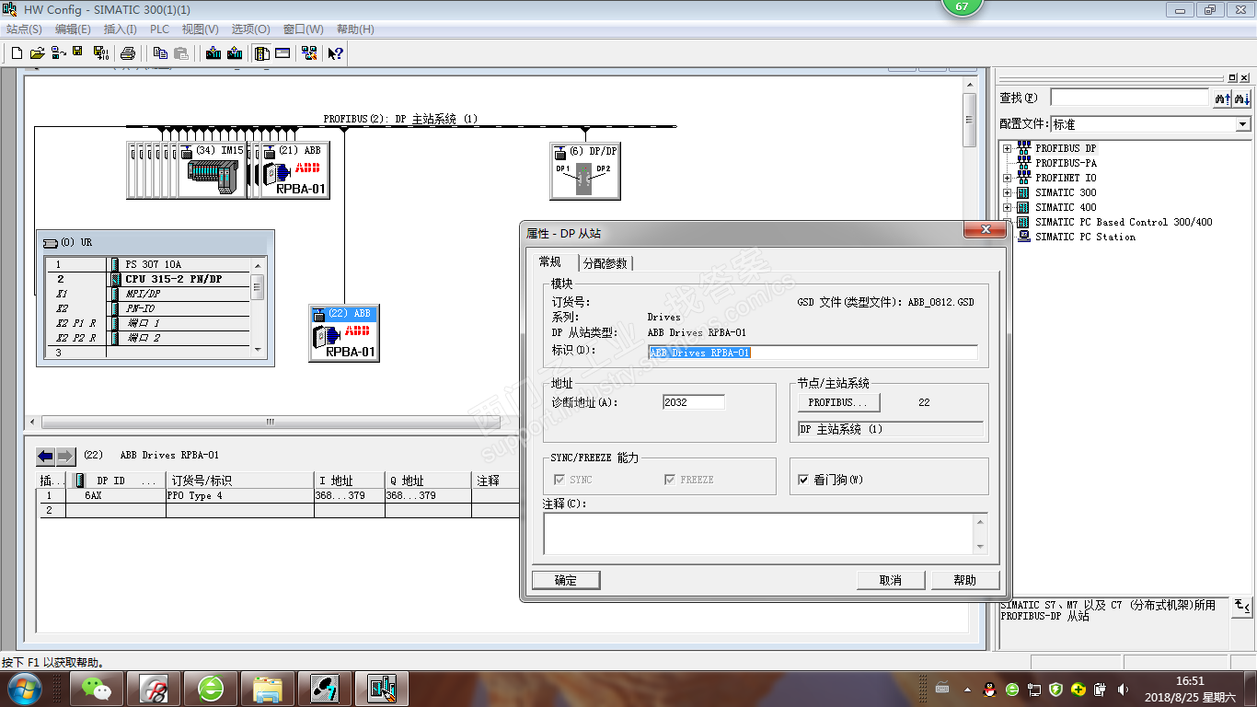Click the 确定 button in the dialog
The image size is (1257, 707).
tap(566, 580)
